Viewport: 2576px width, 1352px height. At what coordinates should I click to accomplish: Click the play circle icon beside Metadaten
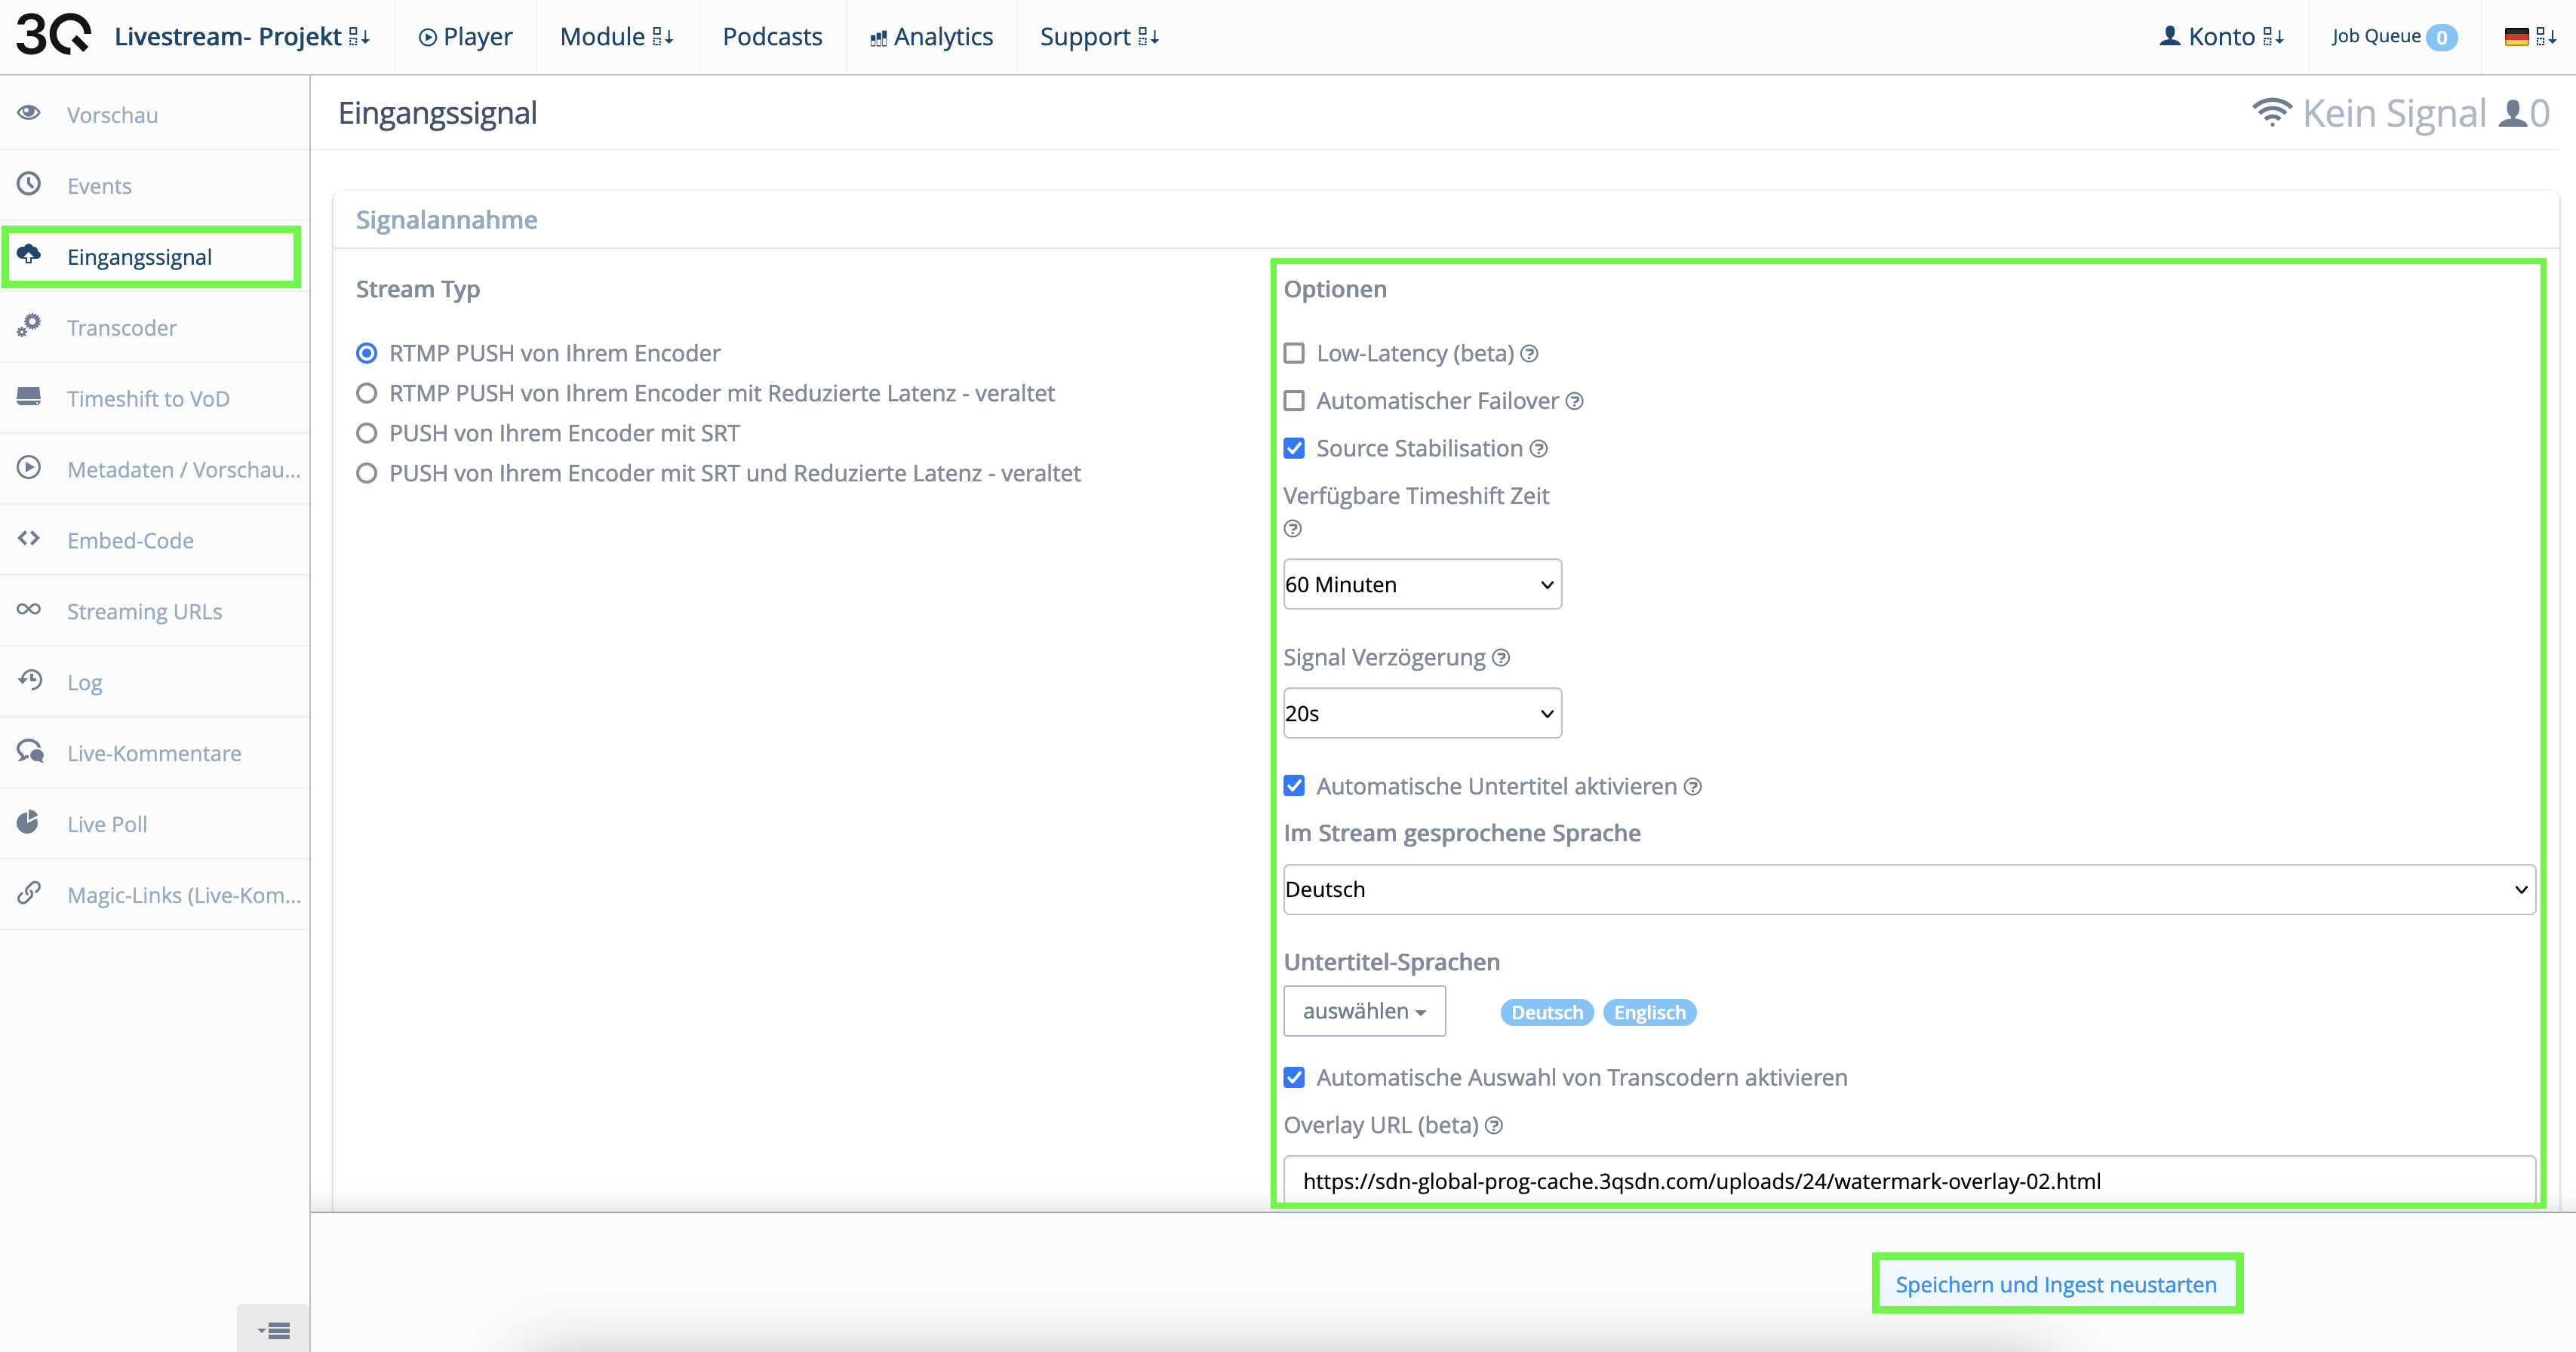(x=29, y=468)
